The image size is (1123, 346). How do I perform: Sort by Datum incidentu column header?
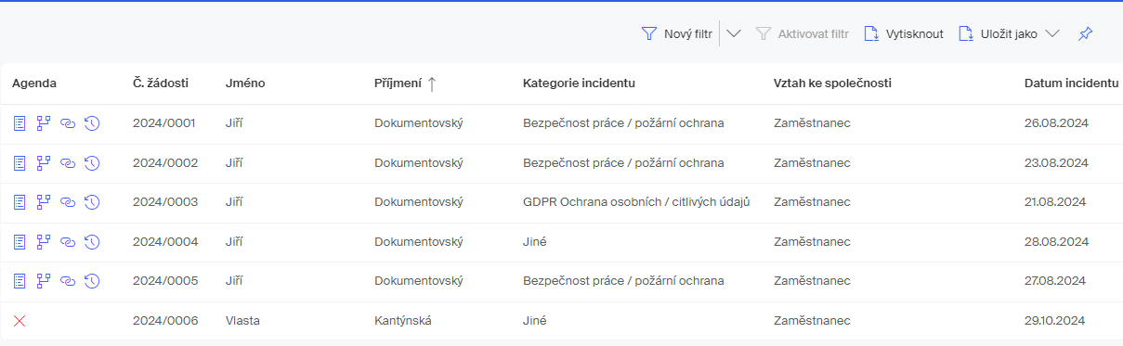pos(1071,83)
